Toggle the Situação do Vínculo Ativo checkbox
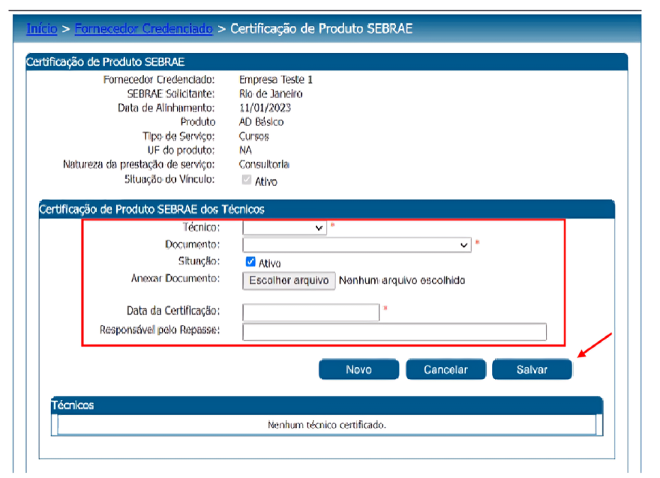This screenshot has height=478, width=660. pos(246,181)
